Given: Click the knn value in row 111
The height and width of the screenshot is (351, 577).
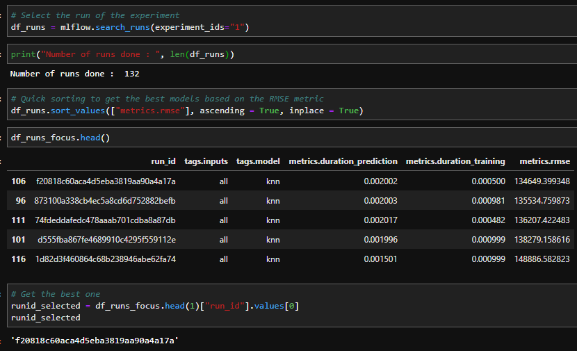Looking at the screenshot, I should [x=272, y=220].
